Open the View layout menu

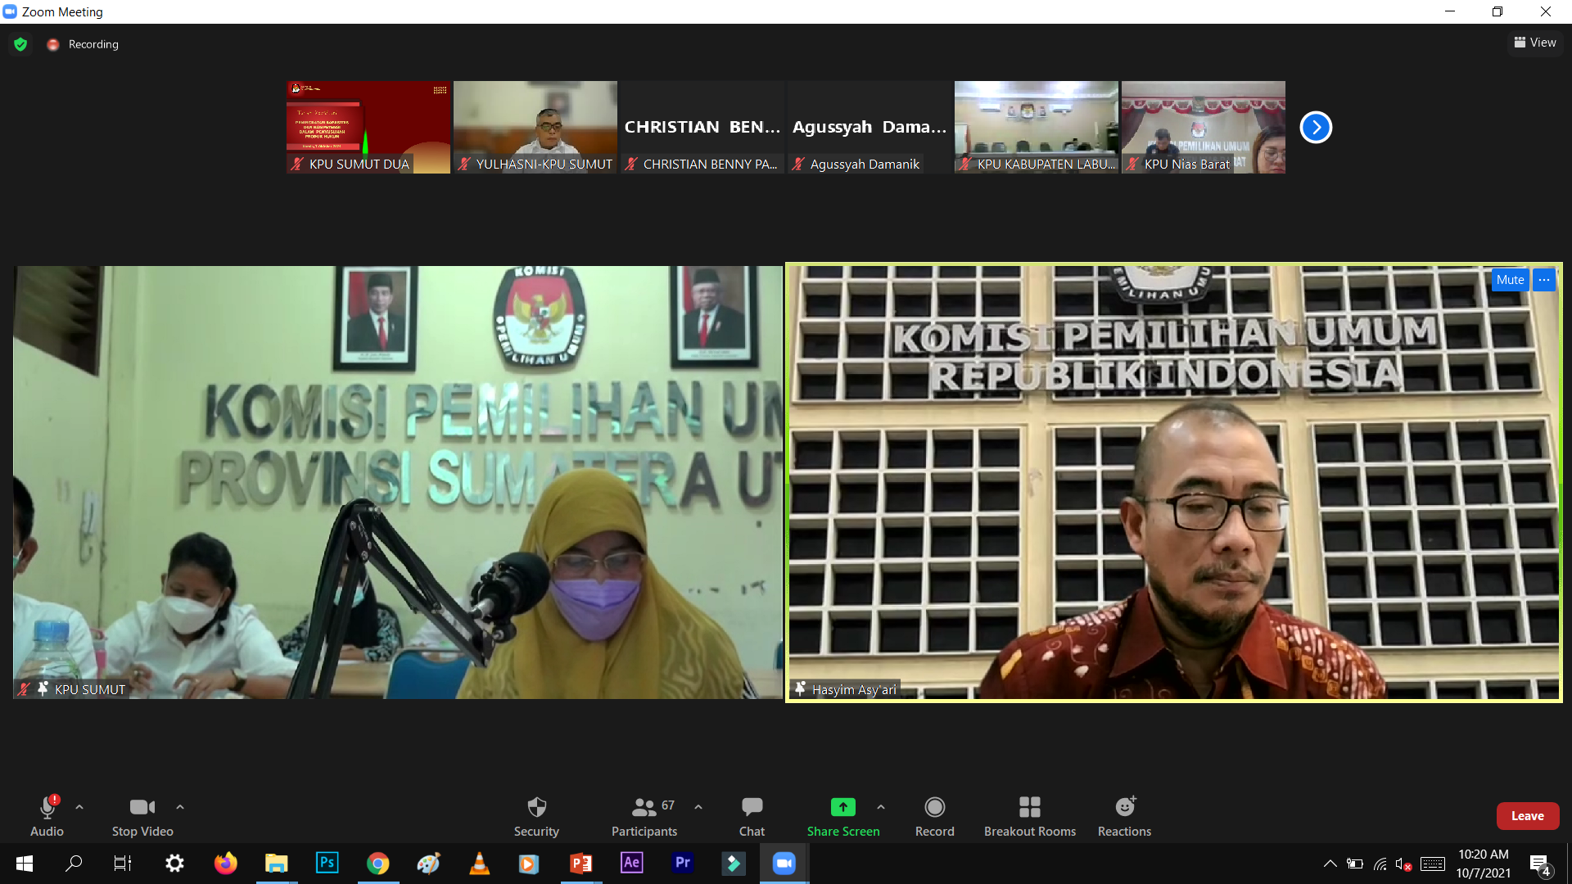[x=1535, y=43]
